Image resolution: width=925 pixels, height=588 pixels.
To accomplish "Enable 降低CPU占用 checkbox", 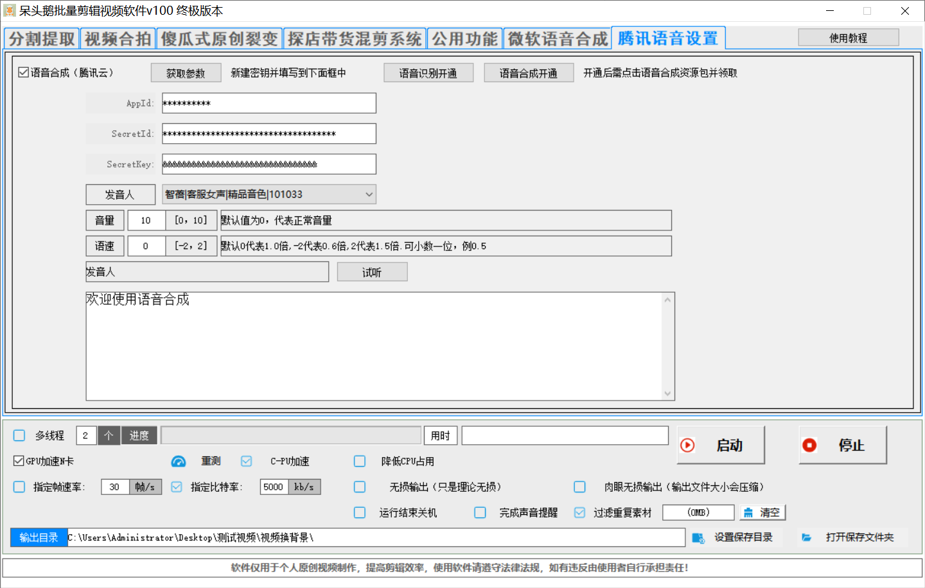I will click(360, 461).
